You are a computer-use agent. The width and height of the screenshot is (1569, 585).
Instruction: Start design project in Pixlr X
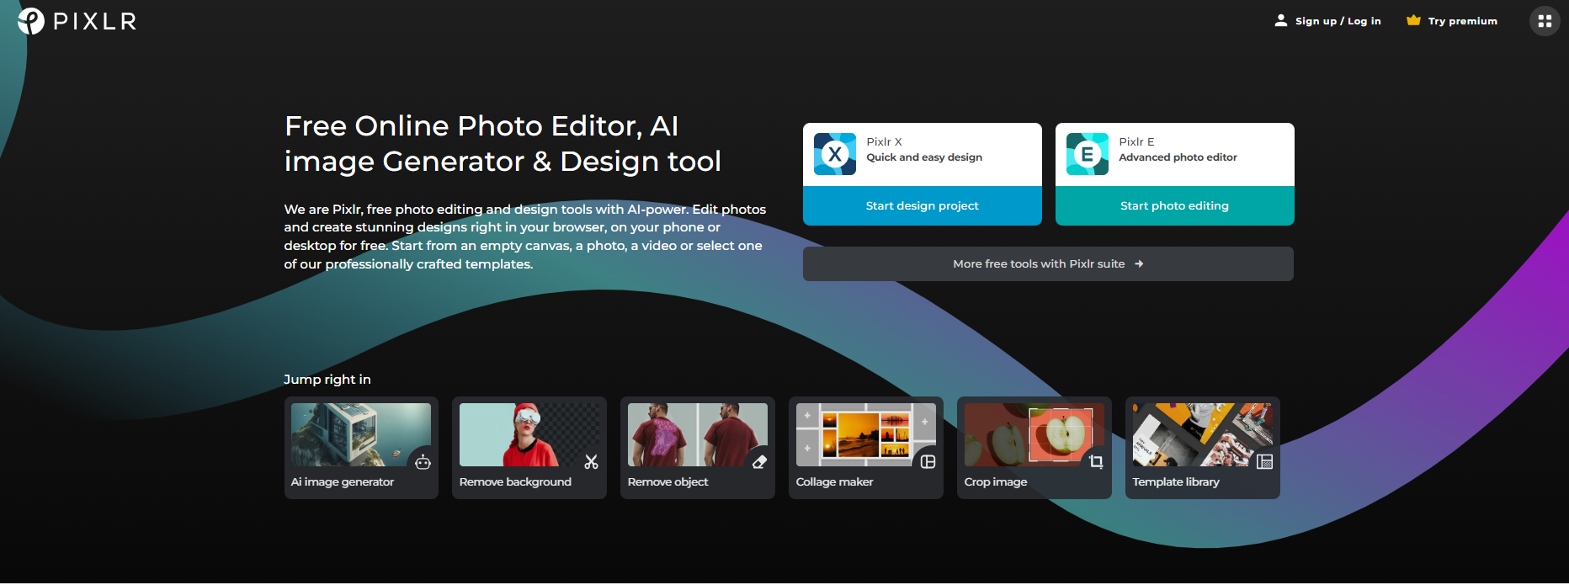[x=923, y=206]
